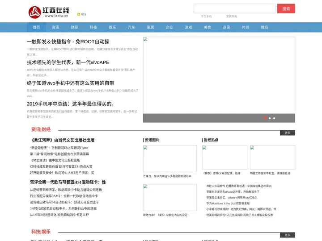Click 更多 button in 资讯|财经 section

point(288,133)
